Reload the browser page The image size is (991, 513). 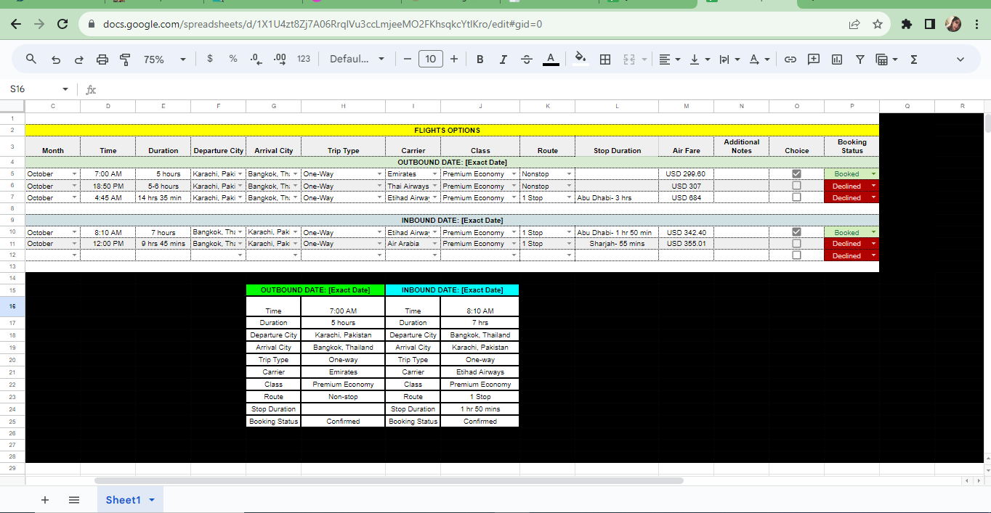pyautogui.click(x=62, y=24)
